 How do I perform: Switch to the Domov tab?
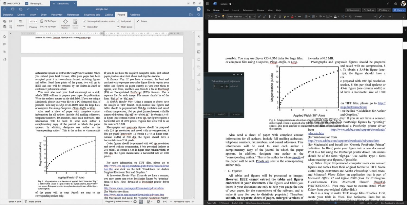pyautogui.click(x=21, y=15)
